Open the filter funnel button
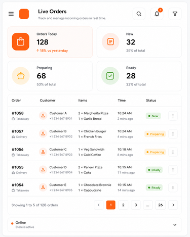The height and width of the screenshot is (237, 190). pyautogui.click(x=175, y=14)
